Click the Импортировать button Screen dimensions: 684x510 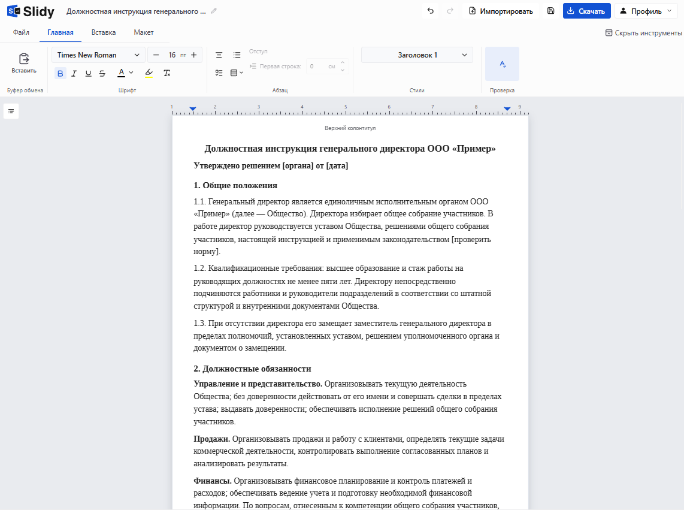click(x=500, y=11)
